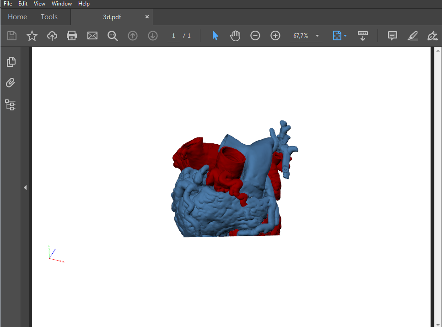This screenshot has height=327, width=442.
Task: Zoom out with minus button
Action: 255,36
